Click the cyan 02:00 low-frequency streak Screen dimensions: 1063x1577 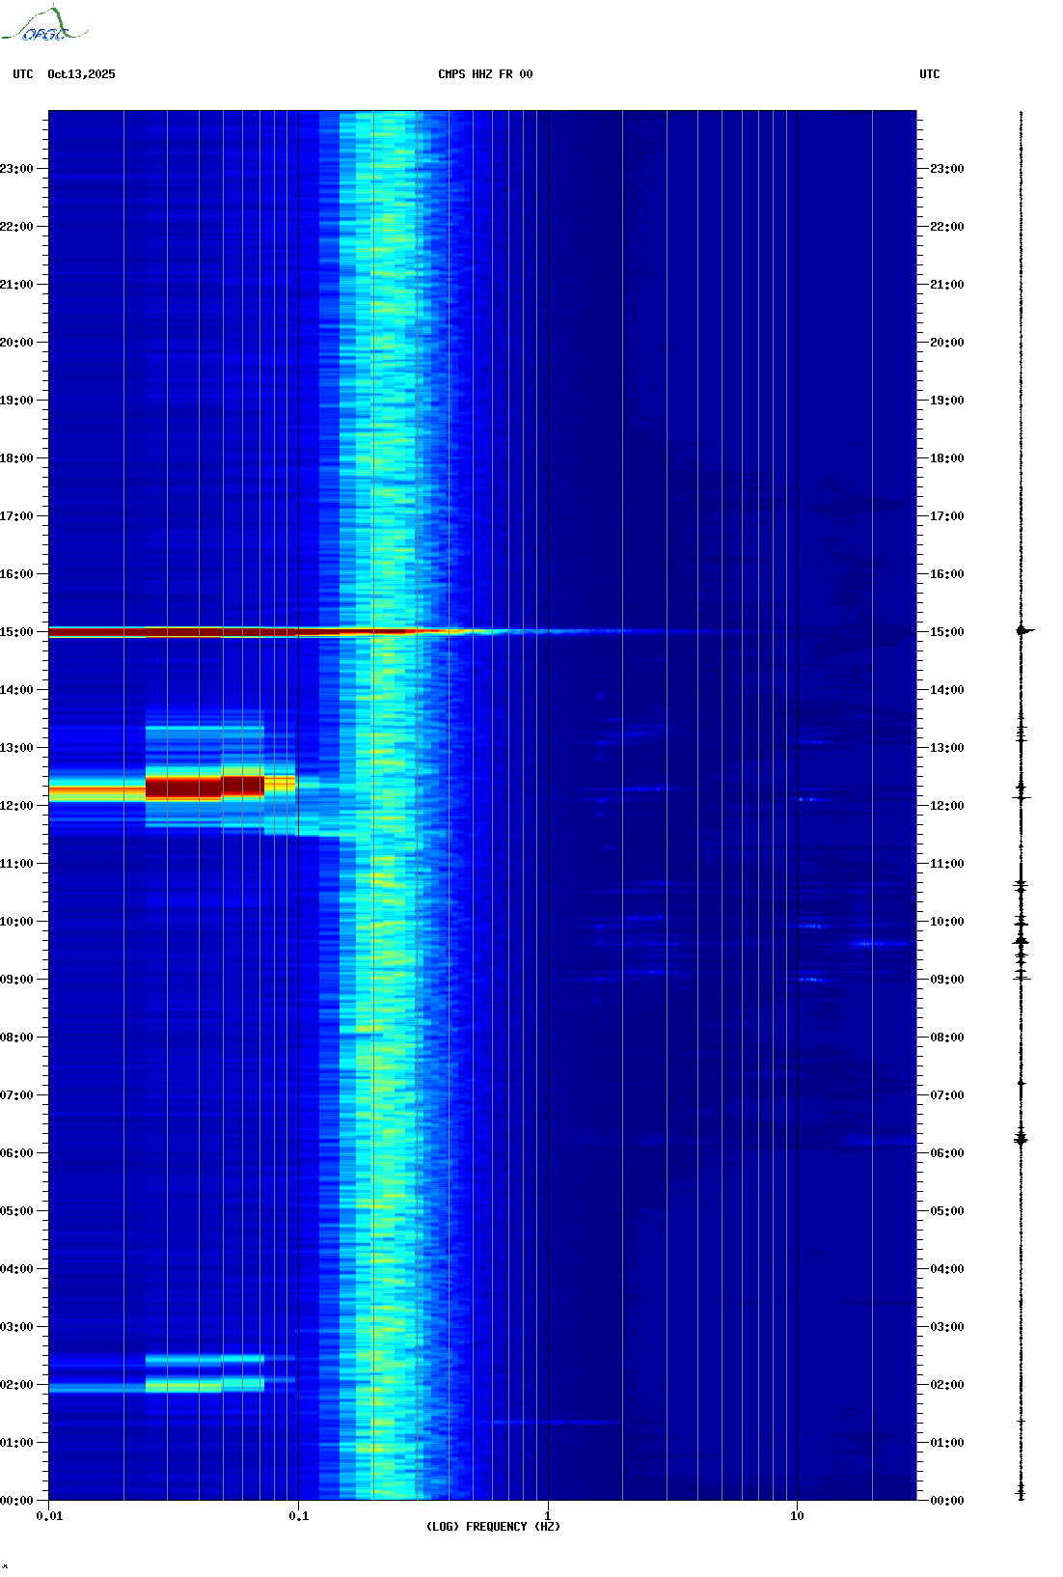(204, 1385)
